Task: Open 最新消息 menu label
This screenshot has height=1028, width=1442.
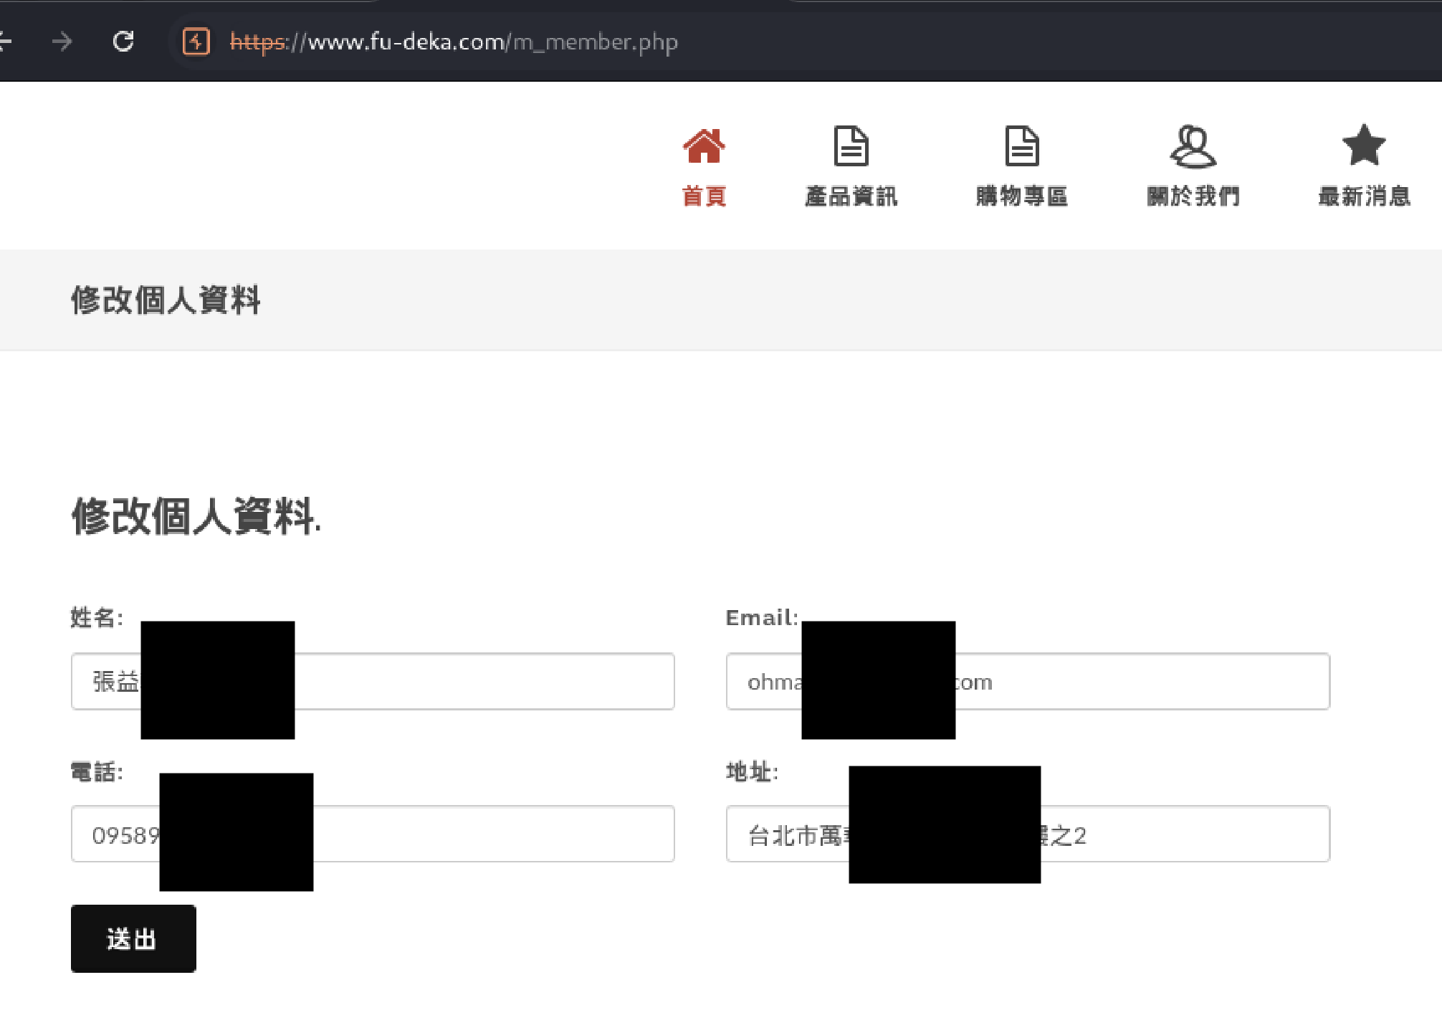Action: (1364, 196)
